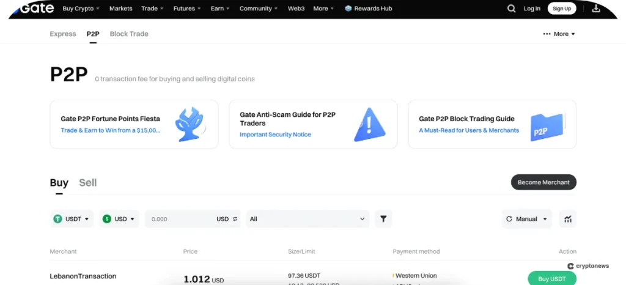Switch to the Sell tab
Screen dimensions: 626x285
click(x=88, y=183)
